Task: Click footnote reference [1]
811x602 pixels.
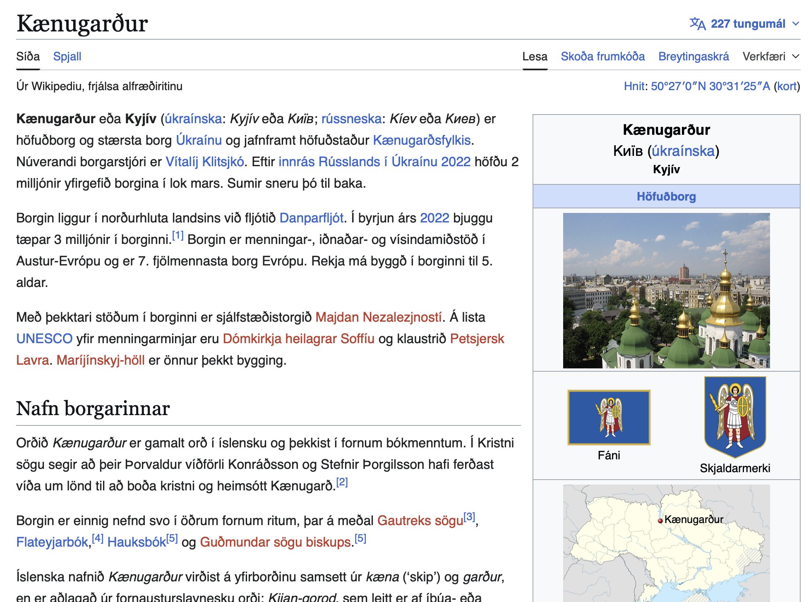Action: (178, 236)
